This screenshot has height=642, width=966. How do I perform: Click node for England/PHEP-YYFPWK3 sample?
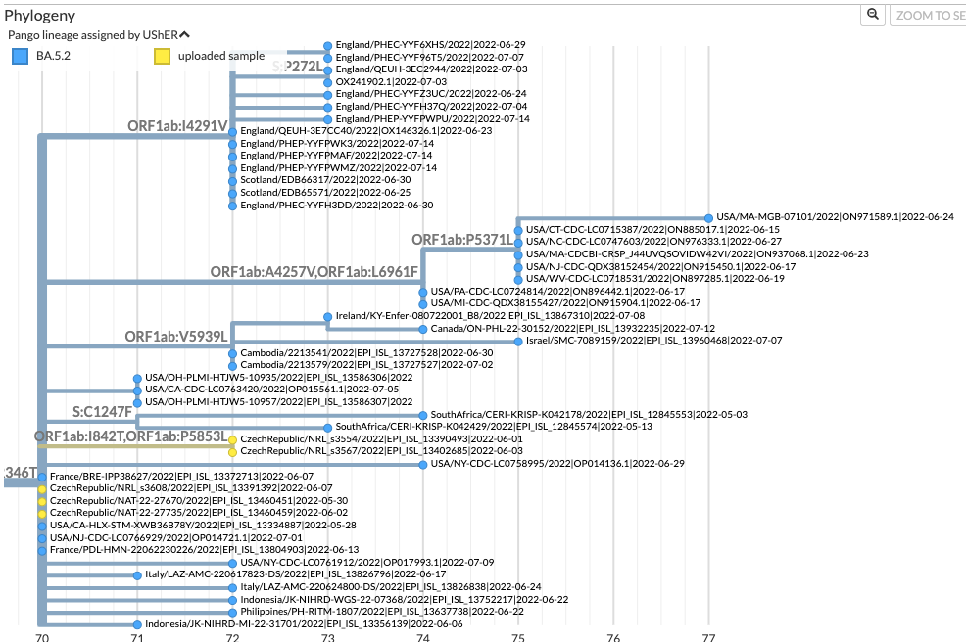tap(232, 144)
